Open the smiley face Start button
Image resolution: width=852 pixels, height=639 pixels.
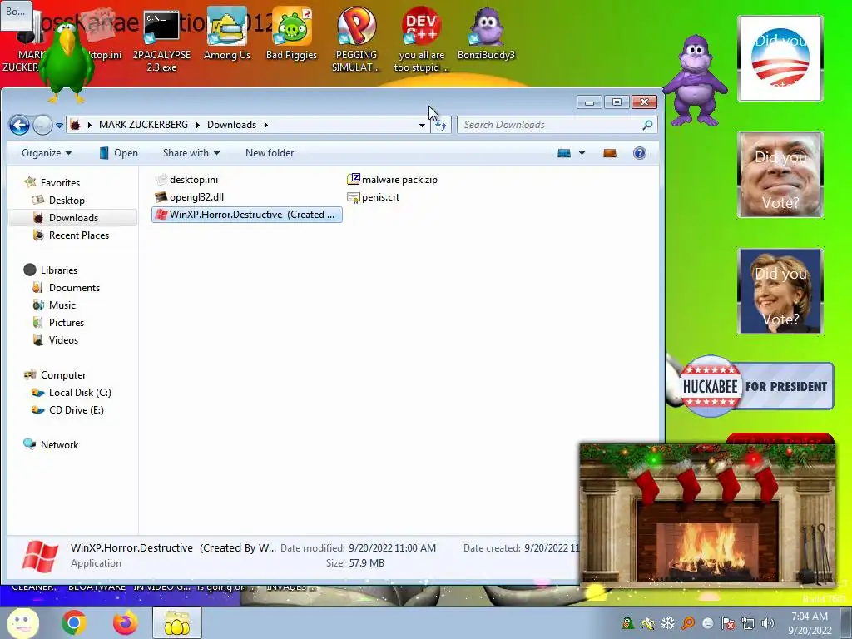tap(22, 622)
